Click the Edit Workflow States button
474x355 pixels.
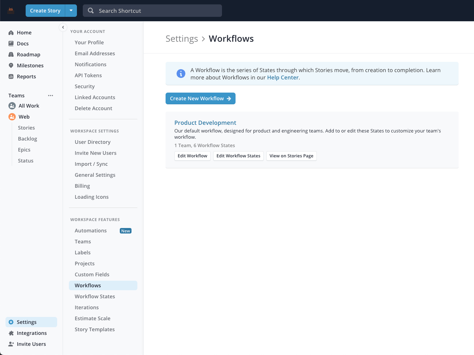coord(238,156)
